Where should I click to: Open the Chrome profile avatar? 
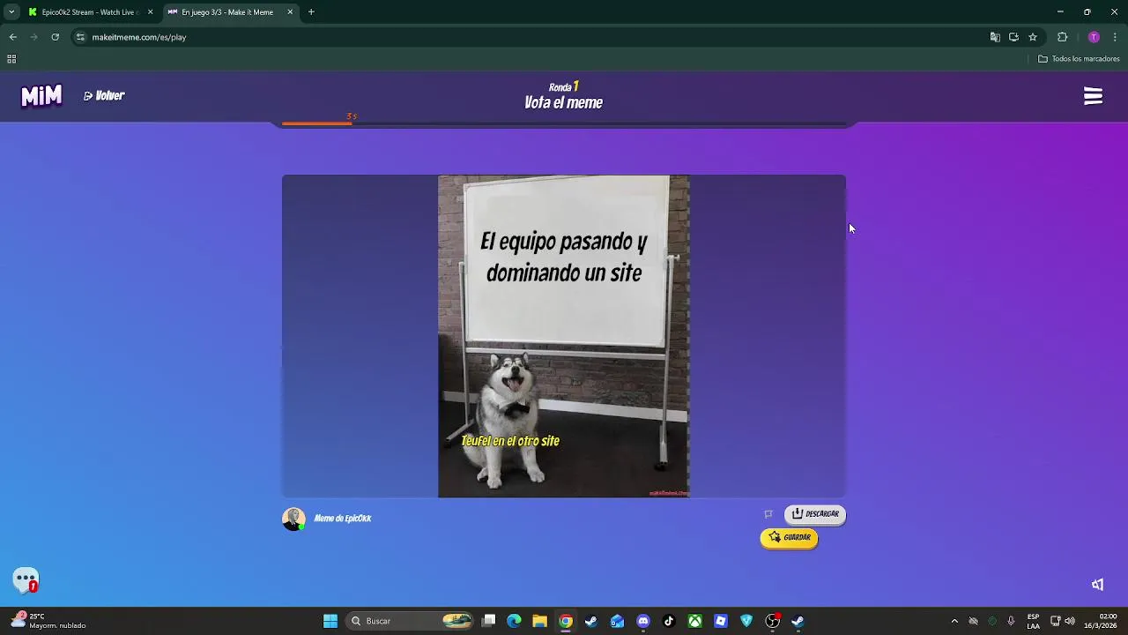[x=1094, y=37]
